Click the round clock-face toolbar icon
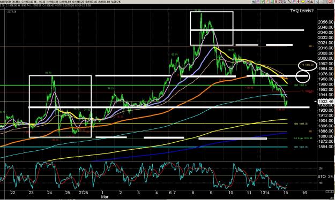The width and height of the screenshot is (335, 200). (x=280, y=2)
